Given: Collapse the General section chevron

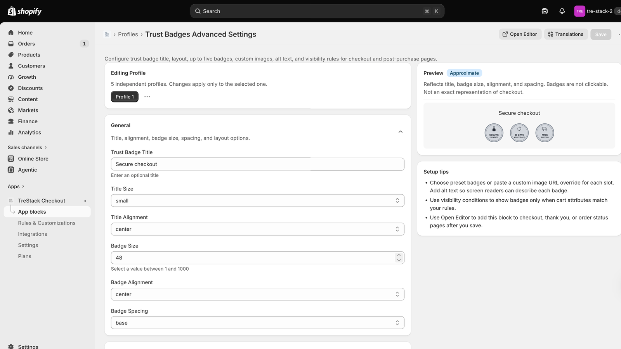Looking at the screenshot, I should tap(401, 132).
